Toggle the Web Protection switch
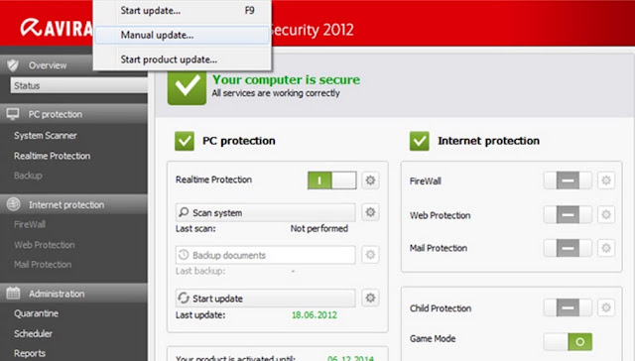This screenshot has height=361, width=635. tap(568, 215)
